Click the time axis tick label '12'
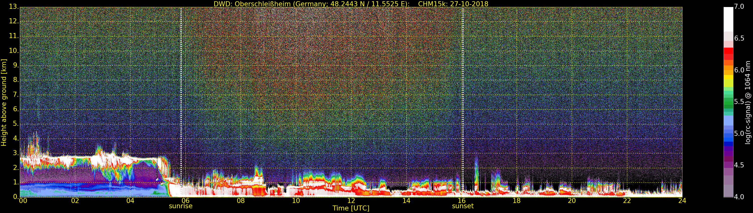The width and height of the screenshot is (753, 213). 351,201
